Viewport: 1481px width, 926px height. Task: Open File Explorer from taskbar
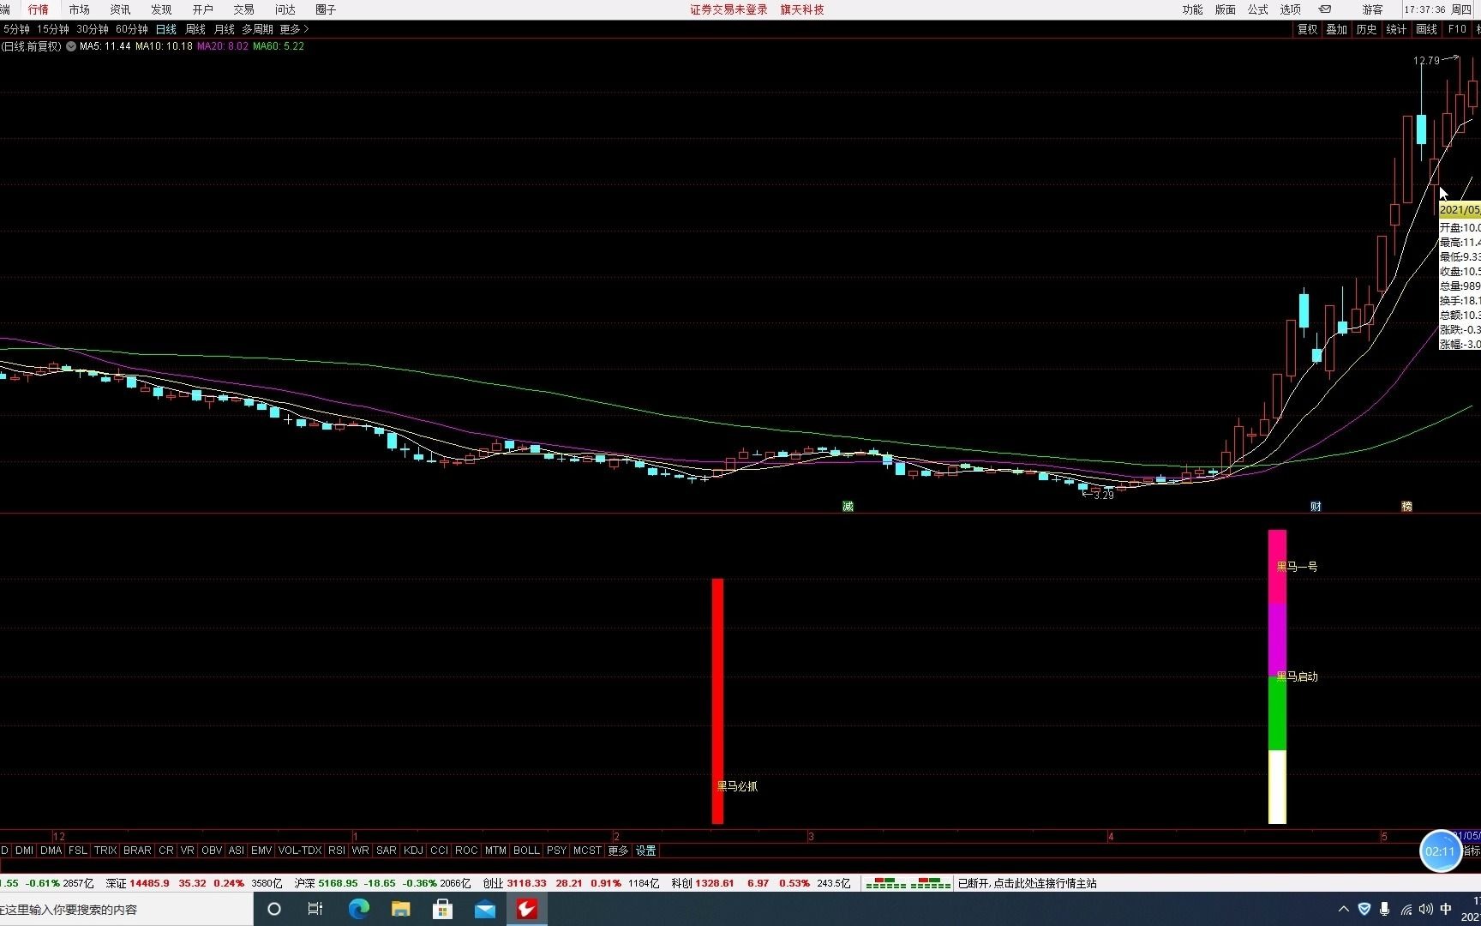(400, 909)
